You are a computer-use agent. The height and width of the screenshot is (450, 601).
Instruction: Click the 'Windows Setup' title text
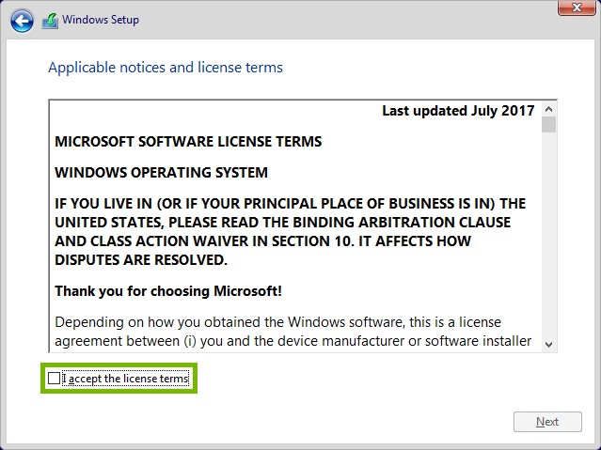tap(101, 20)
